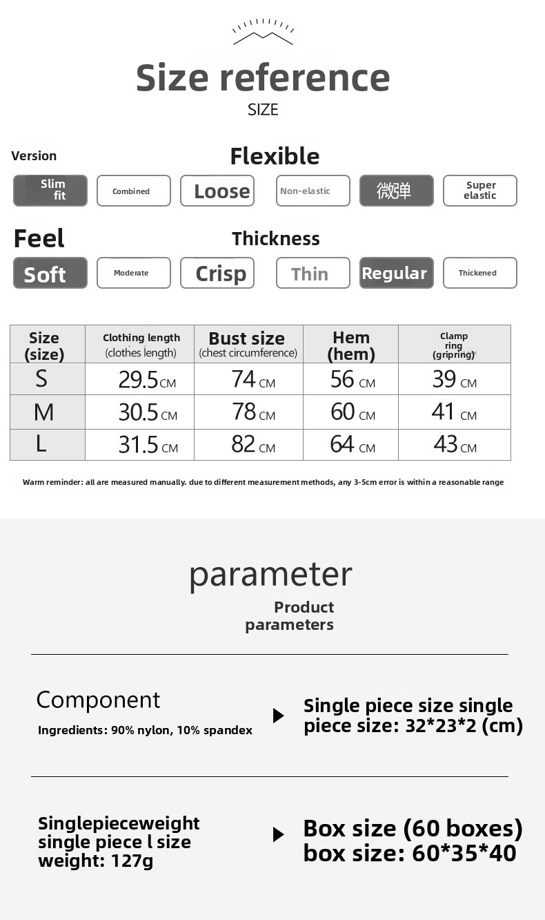Click the Size reference heading
Viewport: 545px width, 920px height.
pos(263,77)
